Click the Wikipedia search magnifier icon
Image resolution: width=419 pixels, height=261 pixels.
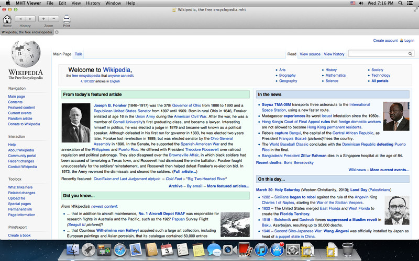(x=410, y=54)
